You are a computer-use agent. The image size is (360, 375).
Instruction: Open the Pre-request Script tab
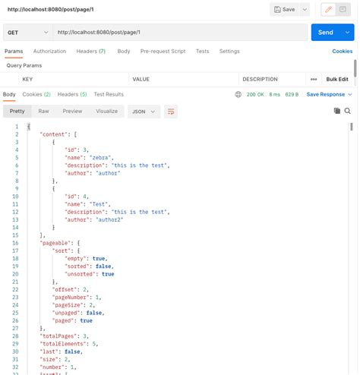163,52
